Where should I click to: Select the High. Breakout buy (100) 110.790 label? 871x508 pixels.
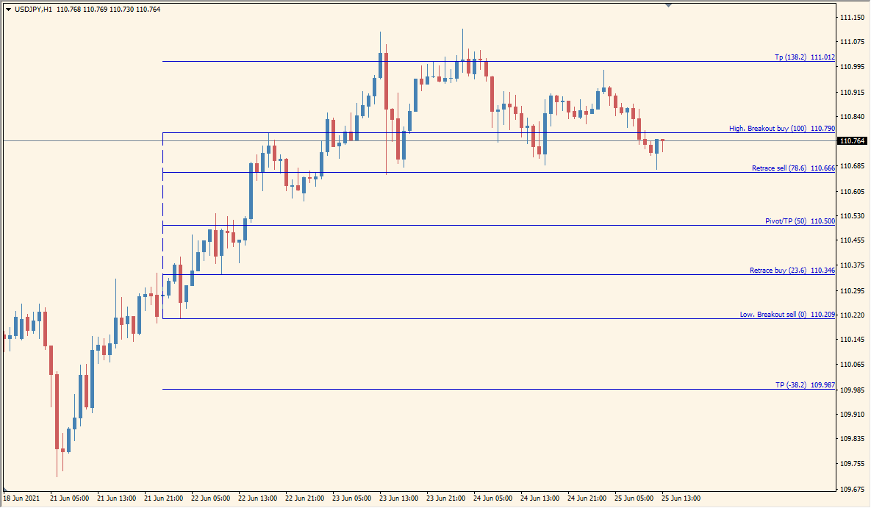point(781,129)
